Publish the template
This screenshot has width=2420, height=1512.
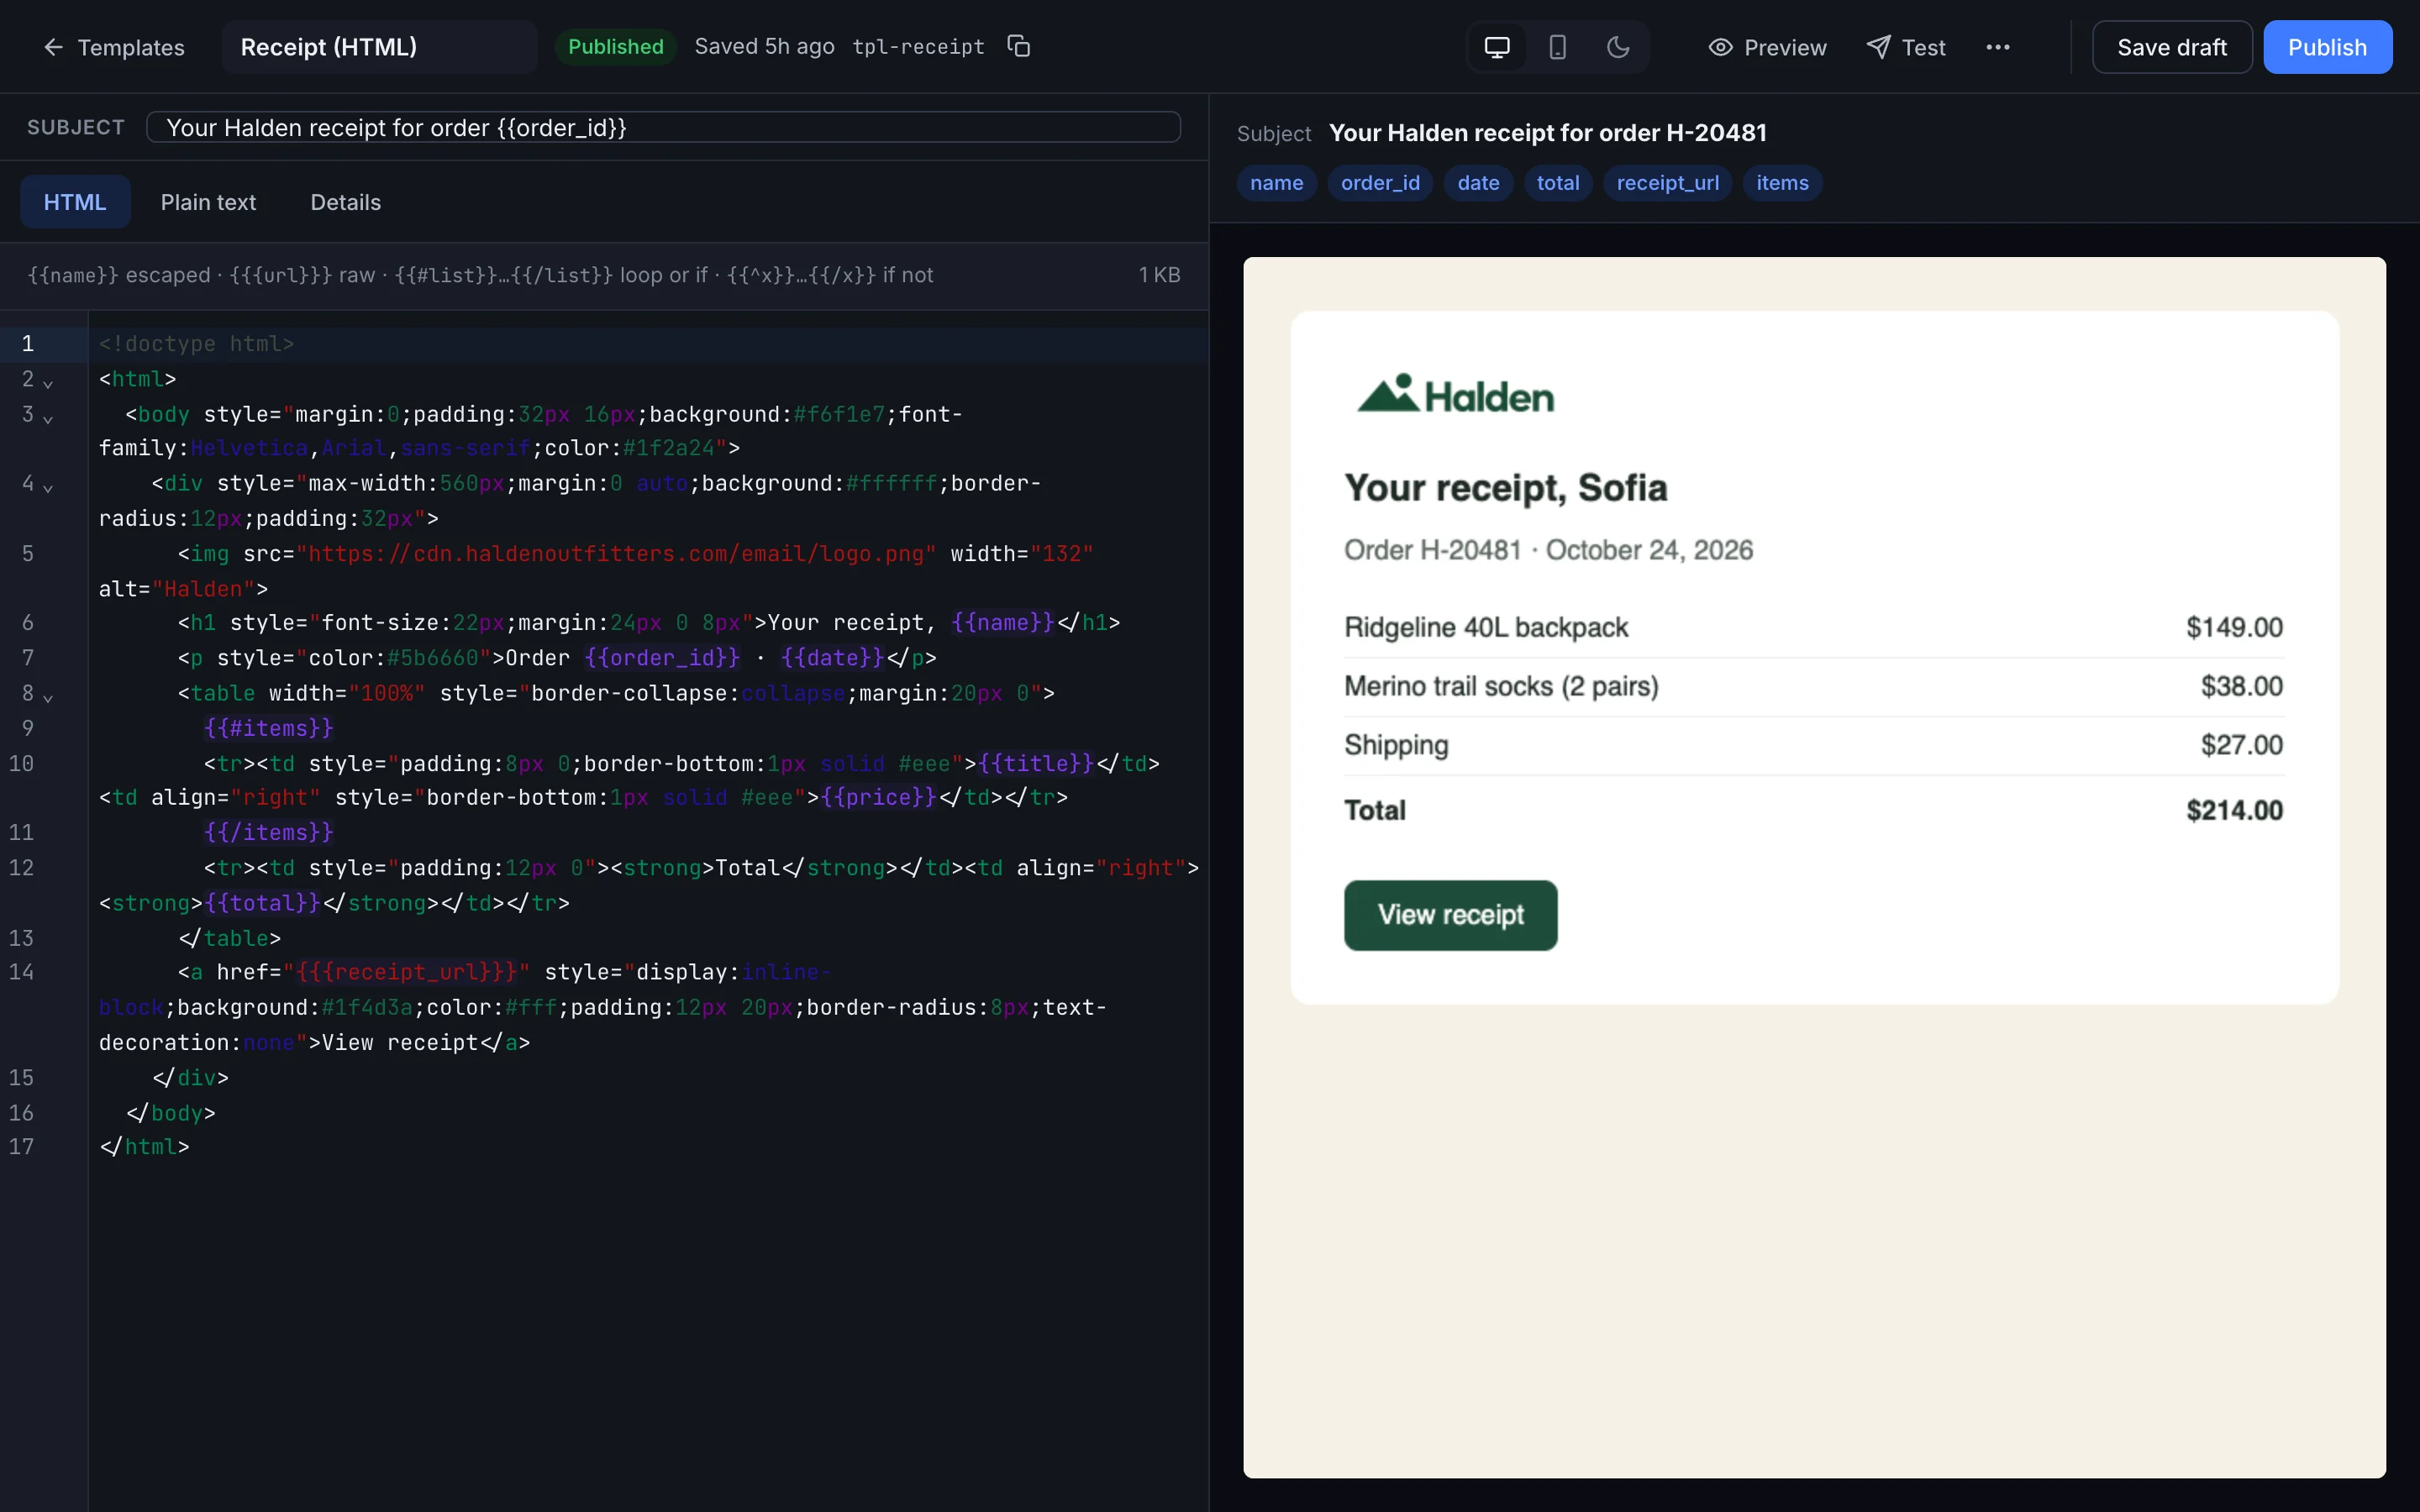pos(2327,47)
